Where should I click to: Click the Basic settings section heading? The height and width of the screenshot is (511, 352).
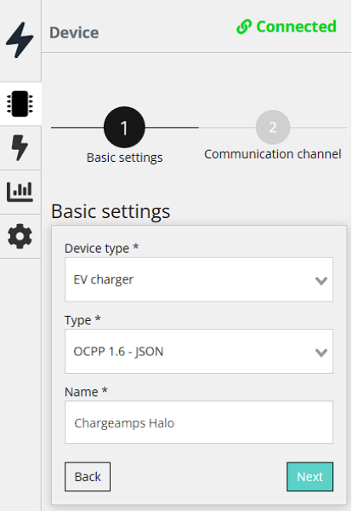tap(111, 211)
